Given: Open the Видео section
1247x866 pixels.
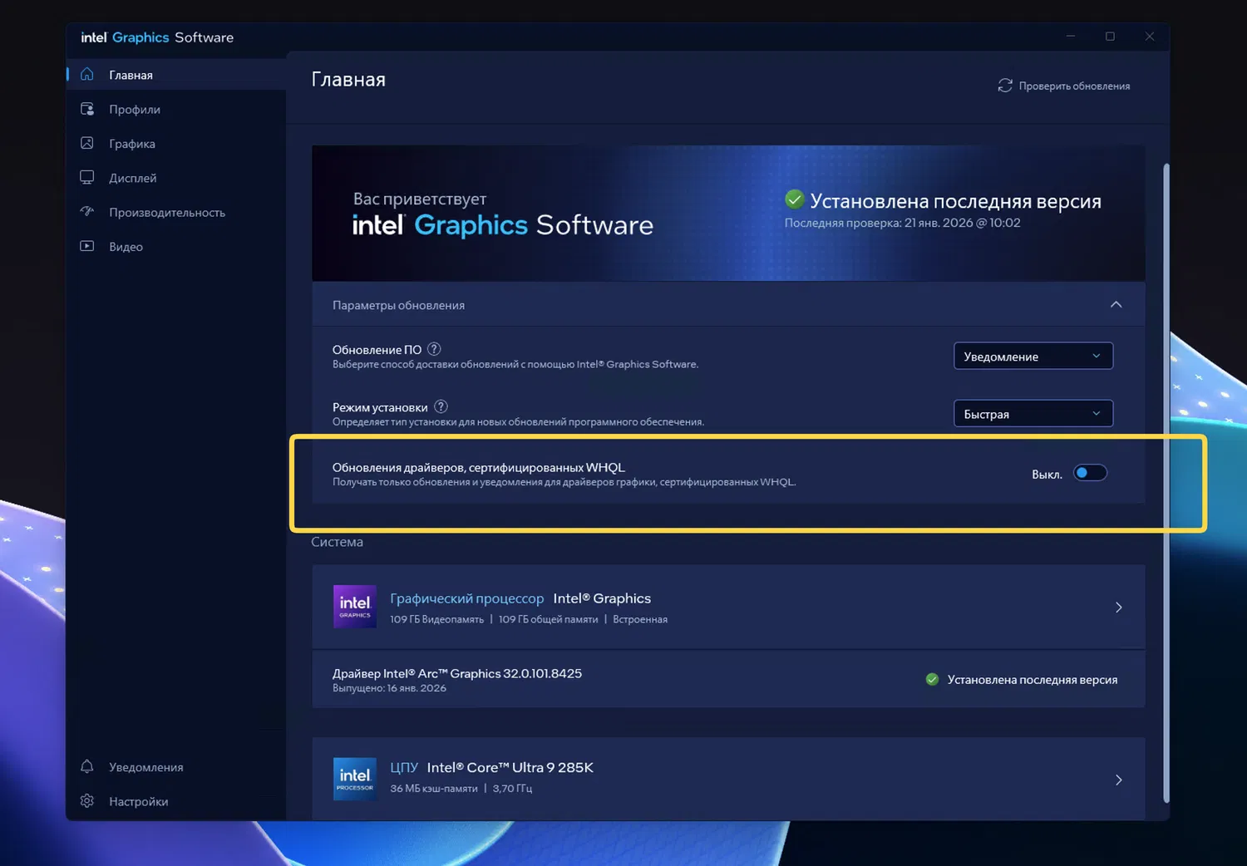Looking at the screenshot, I should coord(176,246).
